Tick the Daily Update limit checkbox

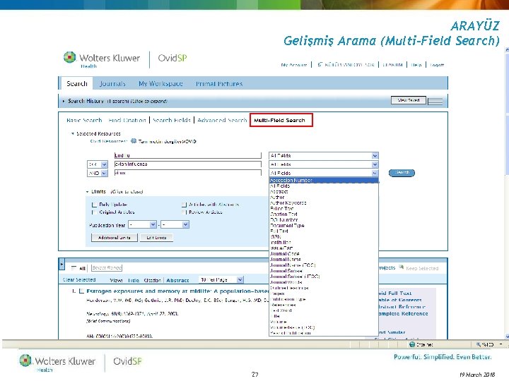94,205
